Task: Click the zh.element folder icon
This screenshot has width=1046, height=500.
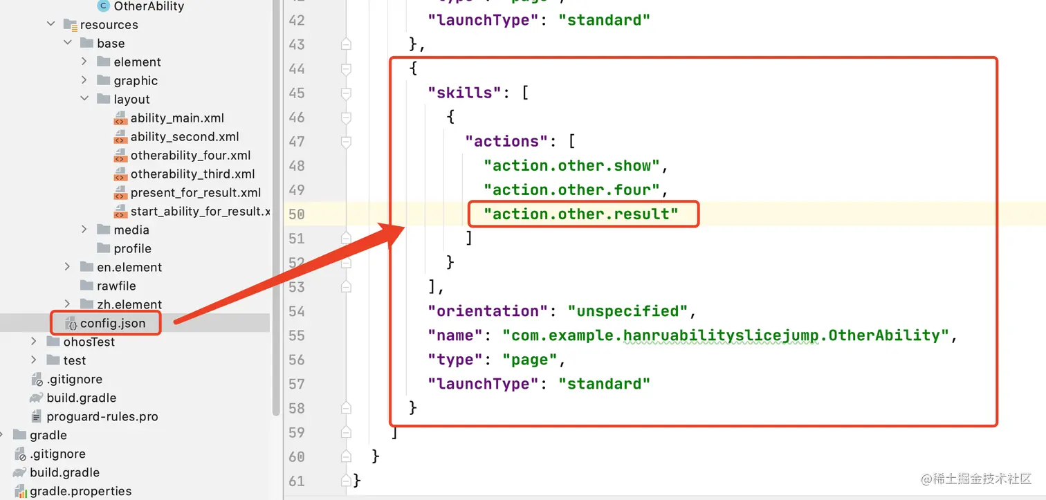Action: pos(86,304)
